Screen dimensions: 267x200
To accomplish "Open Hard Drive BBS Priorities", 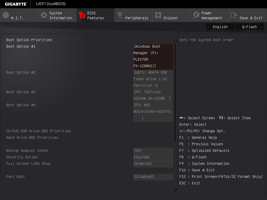I will pyautogui.click(x=32, y=137).
